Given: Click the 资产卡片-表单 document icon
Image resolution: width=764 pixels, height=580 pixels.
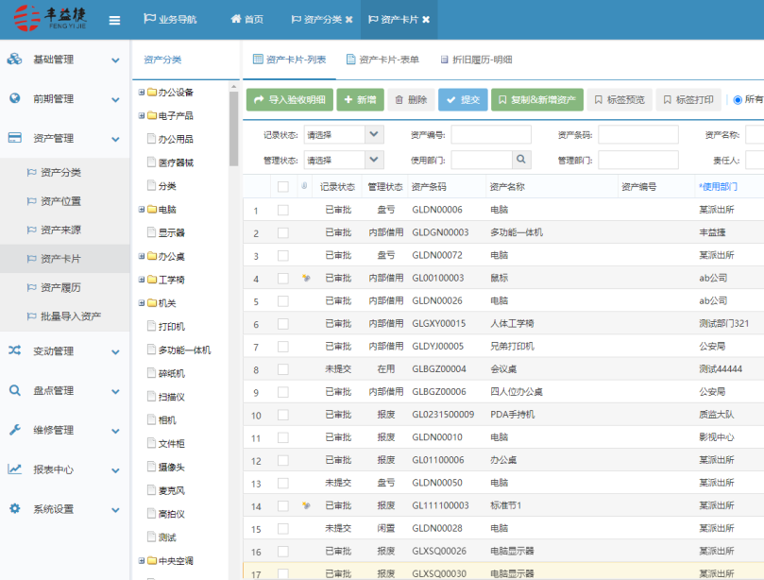Looking at the screenshot, I should click(x=350, y=60).
